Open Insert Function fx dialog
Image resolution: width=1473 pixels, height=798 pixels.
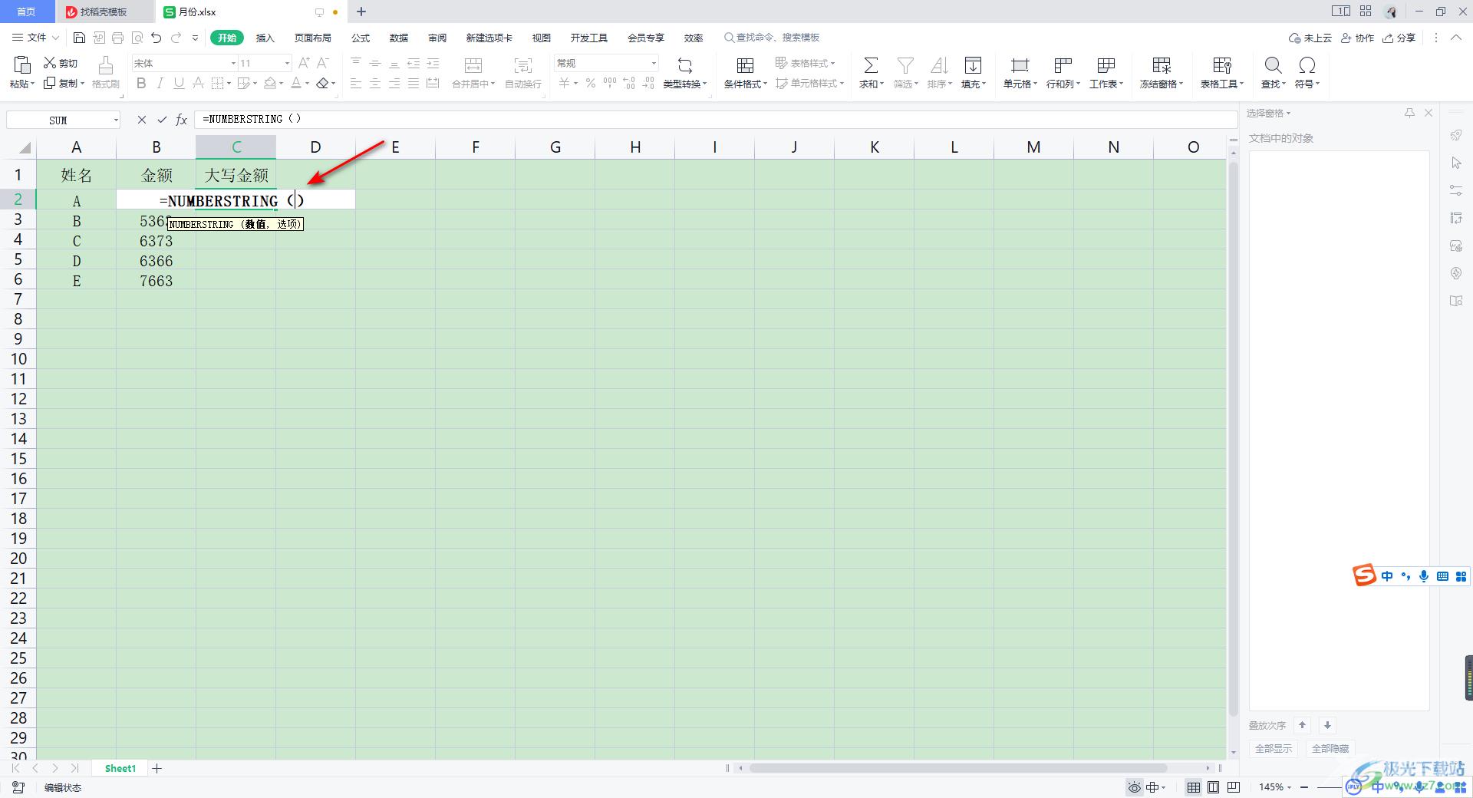point(182,120)
